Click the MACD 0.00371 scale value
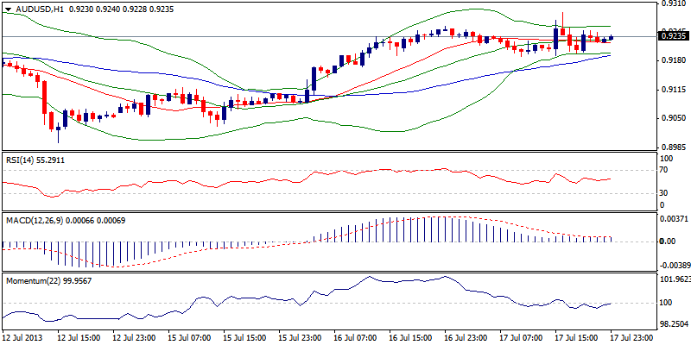Viewport: 691px width, 345px height. (x=672, y=221)
